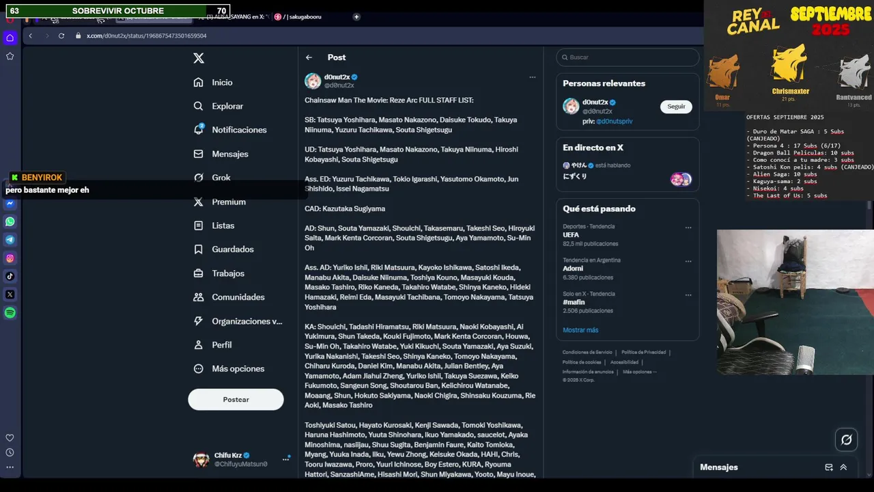Click the sidebar heart icon
This screenshot has height=492, width=874.
tap(10, 438)
